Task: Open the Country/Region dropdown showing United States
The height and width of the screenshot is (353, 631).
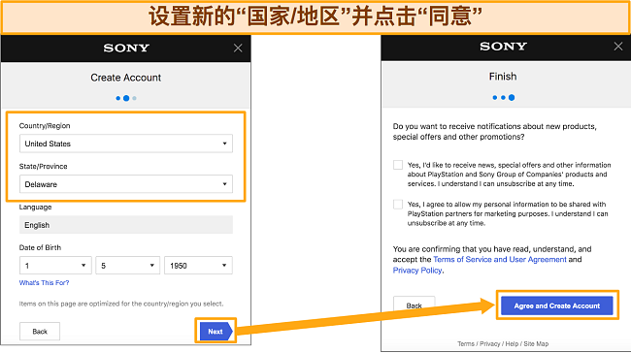Action: [x=126, y=144]
